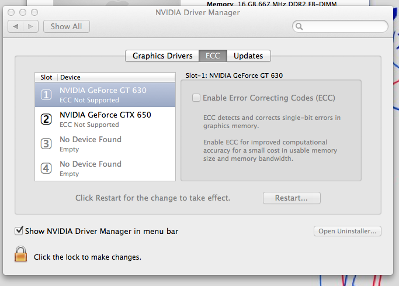Enable Error Correcting Codes checkbox
The image size is (399, 286).
(196, 98)
